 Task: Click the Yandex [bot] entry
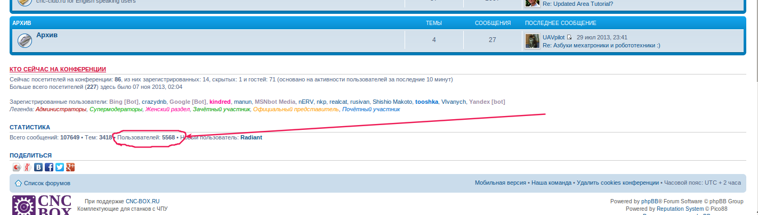[x=487, y=102]
